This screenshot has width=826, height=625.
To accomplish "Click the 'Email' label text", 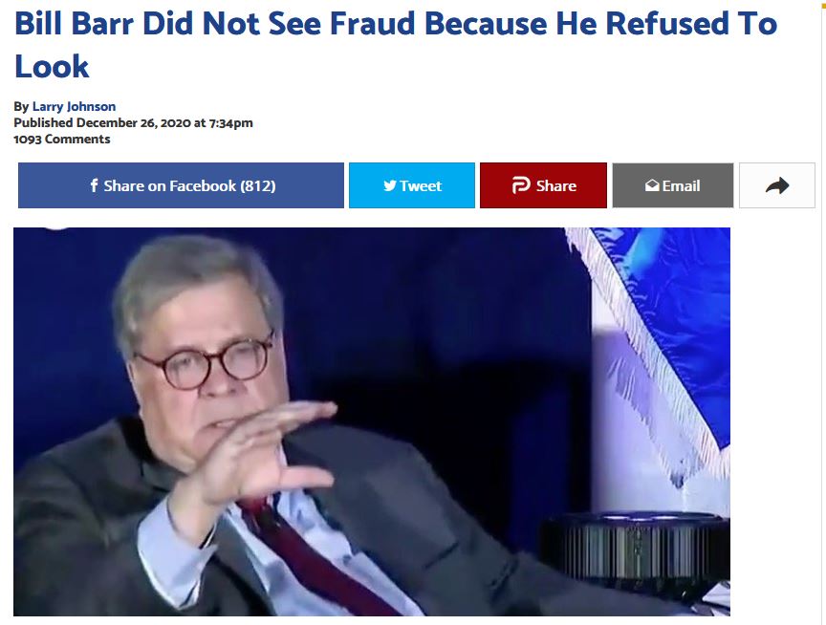I will pos(681,185).
